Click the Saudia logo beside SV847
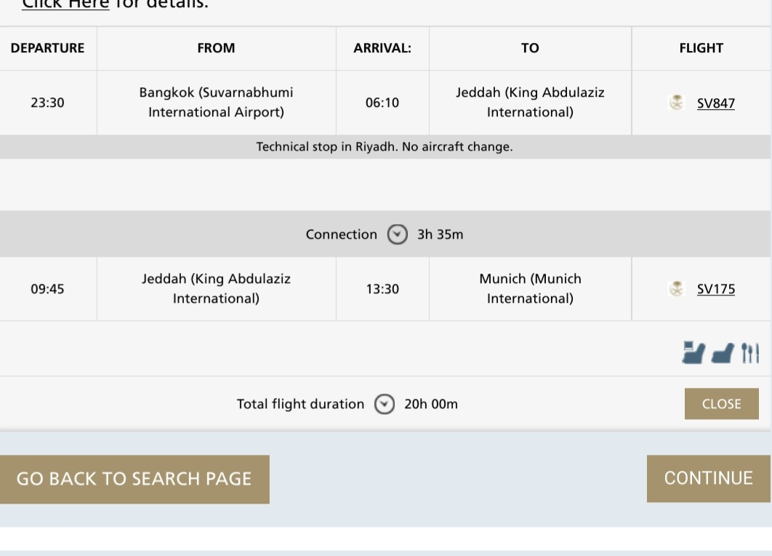This screenshot has width=772, height=556. pyautogui.click(x=677, y=103)
